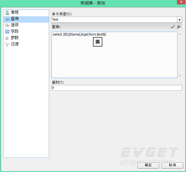Screen dimensions: 186x172
Task: Open the 选项 page
Action: pos(15,25)
